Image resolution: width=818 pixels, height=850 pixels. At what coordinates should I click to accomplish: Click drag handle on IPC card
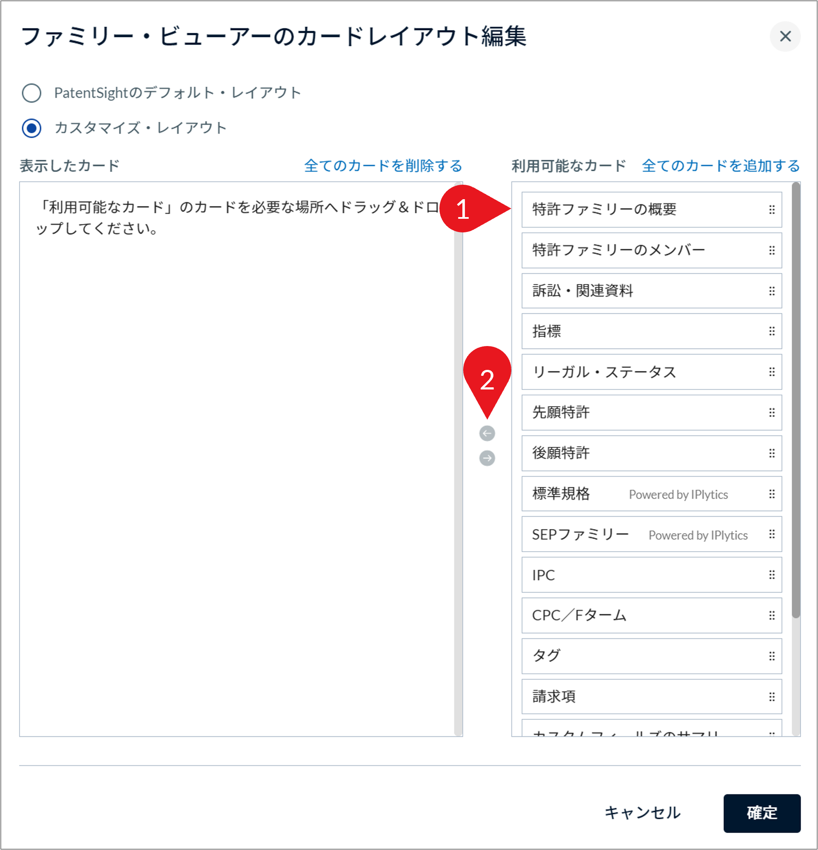772,575
